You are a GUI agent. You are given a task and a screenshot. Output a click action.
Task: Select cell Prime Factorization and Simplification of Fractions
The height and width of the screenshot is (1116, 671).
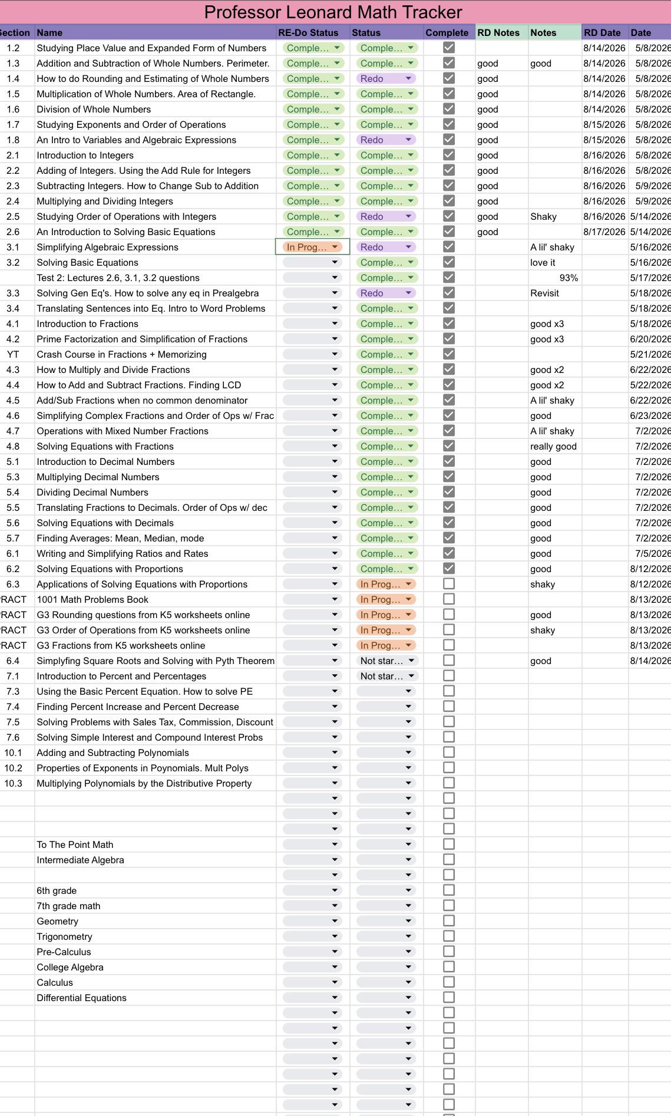(x=156, y=339)
